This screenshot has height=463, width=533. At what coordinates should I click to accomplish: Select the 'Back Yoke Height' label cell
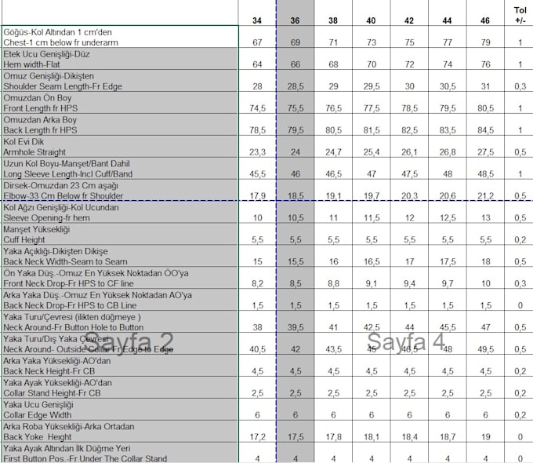pos(120,432)
